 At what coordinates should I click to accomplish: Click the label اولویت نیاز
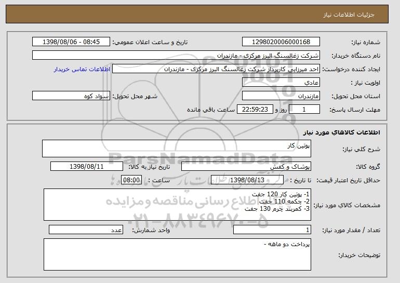coord(365,83)
